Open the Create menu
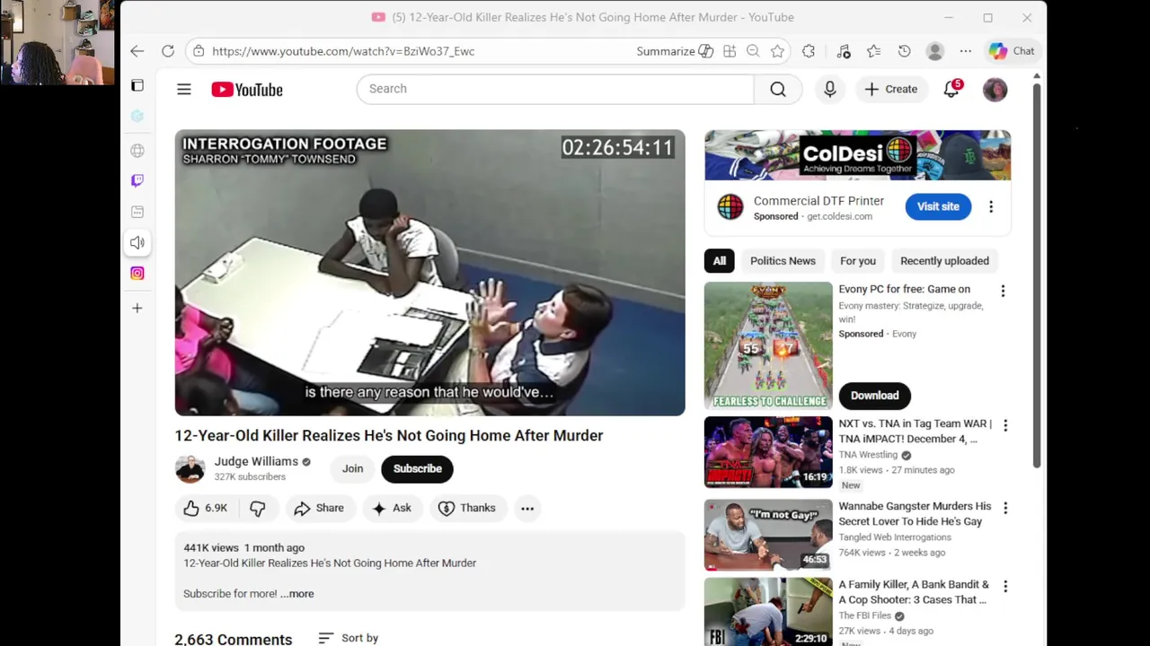 (x=891, y=89)
